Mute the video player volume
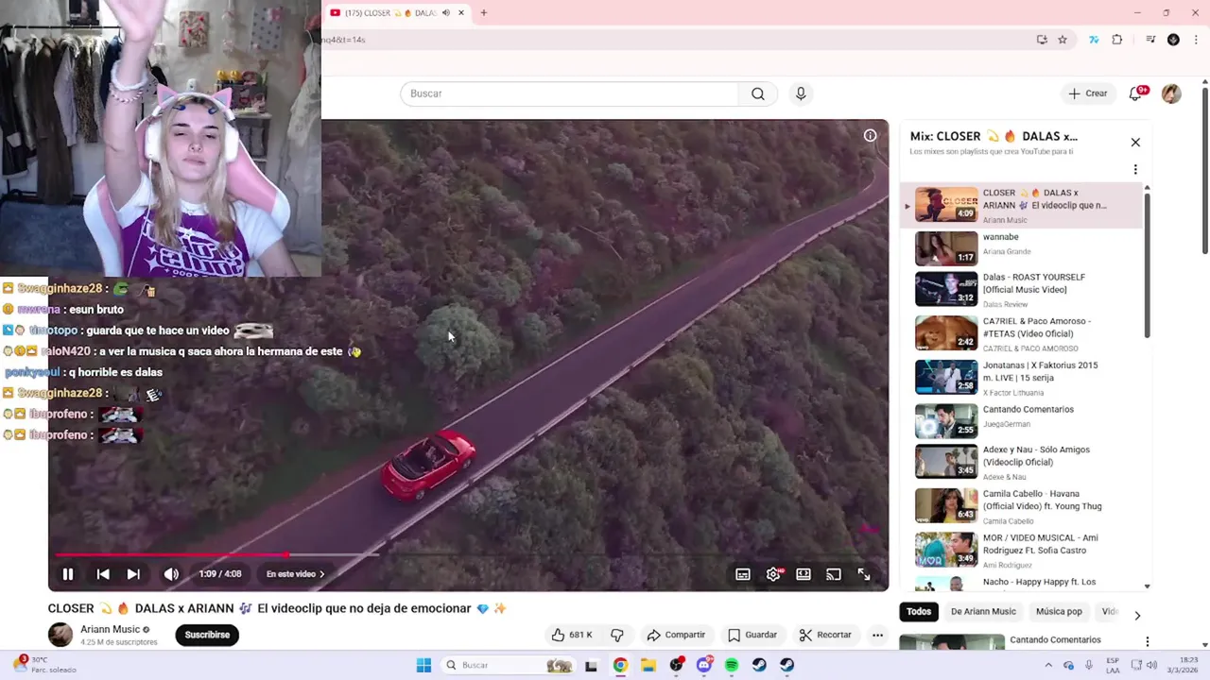Viewport: 1210px width, 680px height. [171, 574]
